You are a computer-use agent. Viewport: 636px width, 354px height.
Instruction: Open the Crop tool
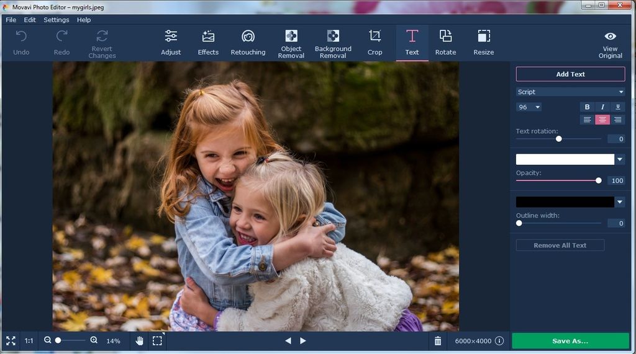[x=375, y=43]
